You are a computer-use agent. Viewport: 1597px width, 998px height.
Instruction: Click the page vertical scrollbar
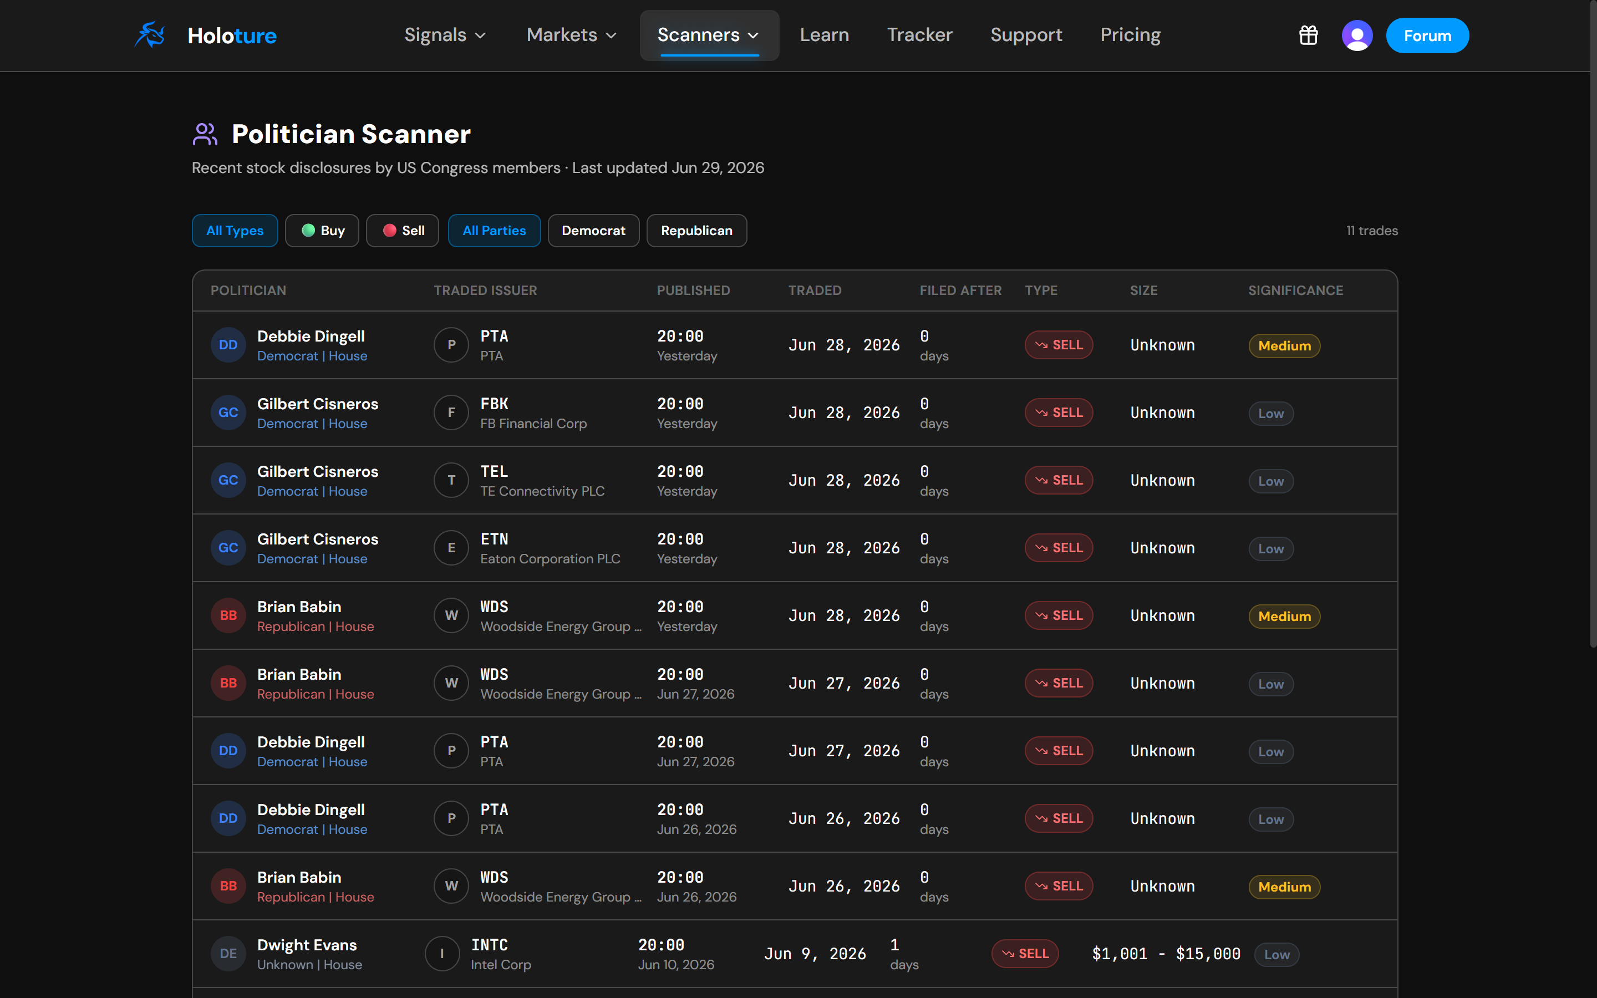pos(1593,323)
